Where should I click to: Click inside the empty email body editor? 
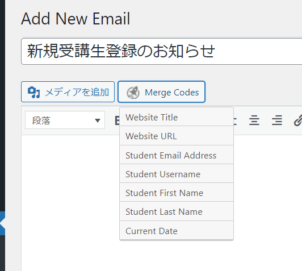pos(69,193)
